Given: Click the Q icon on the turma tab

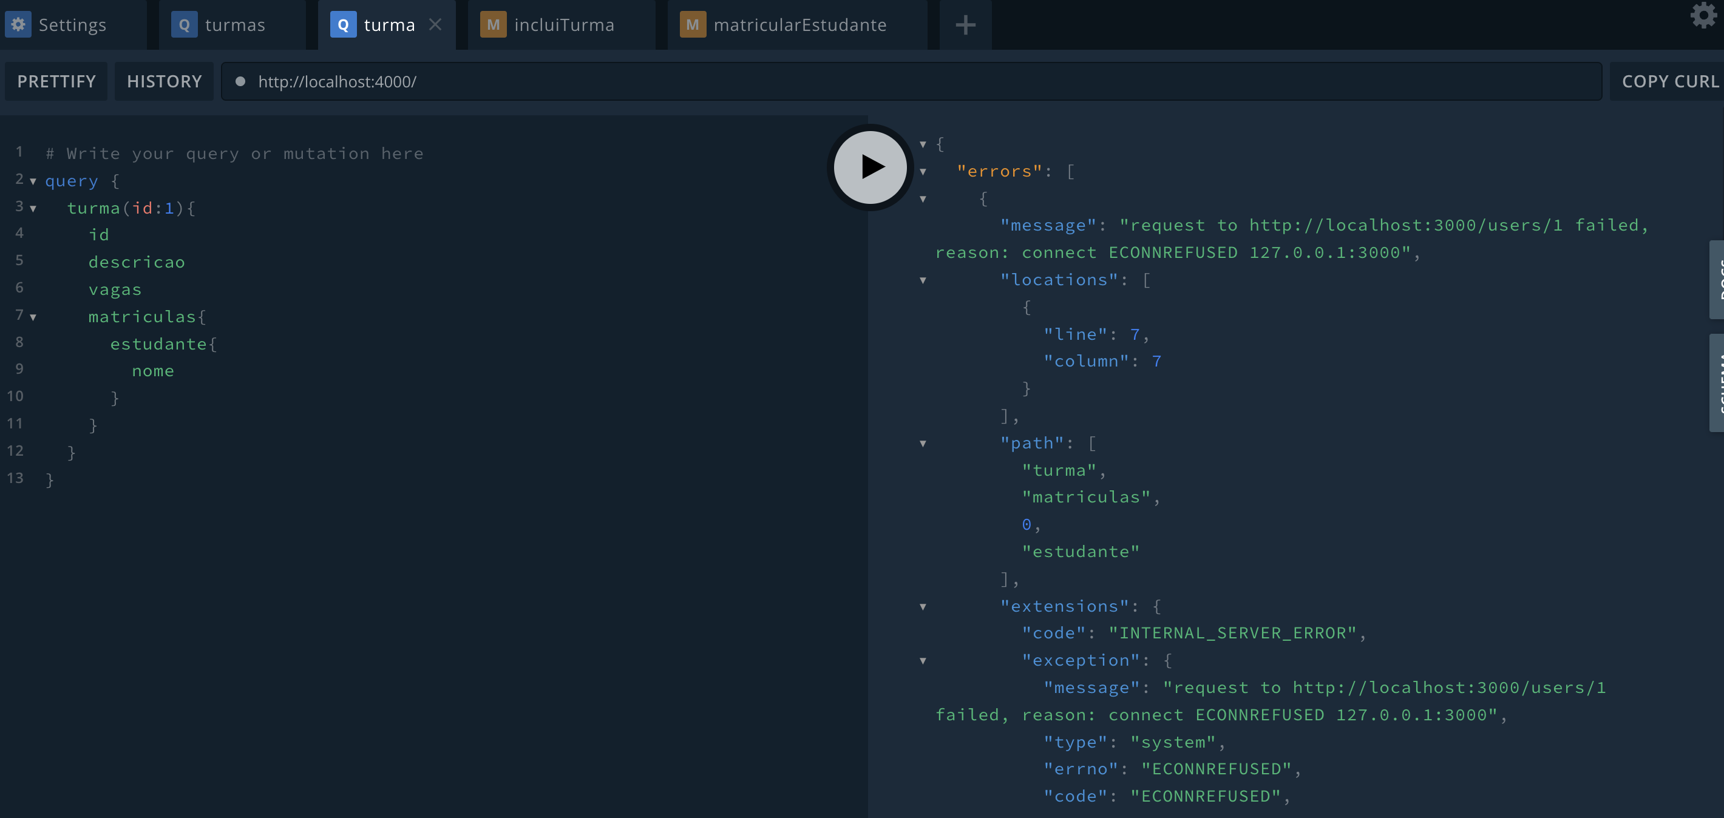Looking at the screenshot, I should coord(344,25).
